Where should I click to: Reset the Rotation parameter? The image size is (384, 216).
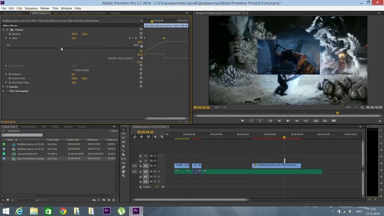(x=141, y=74)
